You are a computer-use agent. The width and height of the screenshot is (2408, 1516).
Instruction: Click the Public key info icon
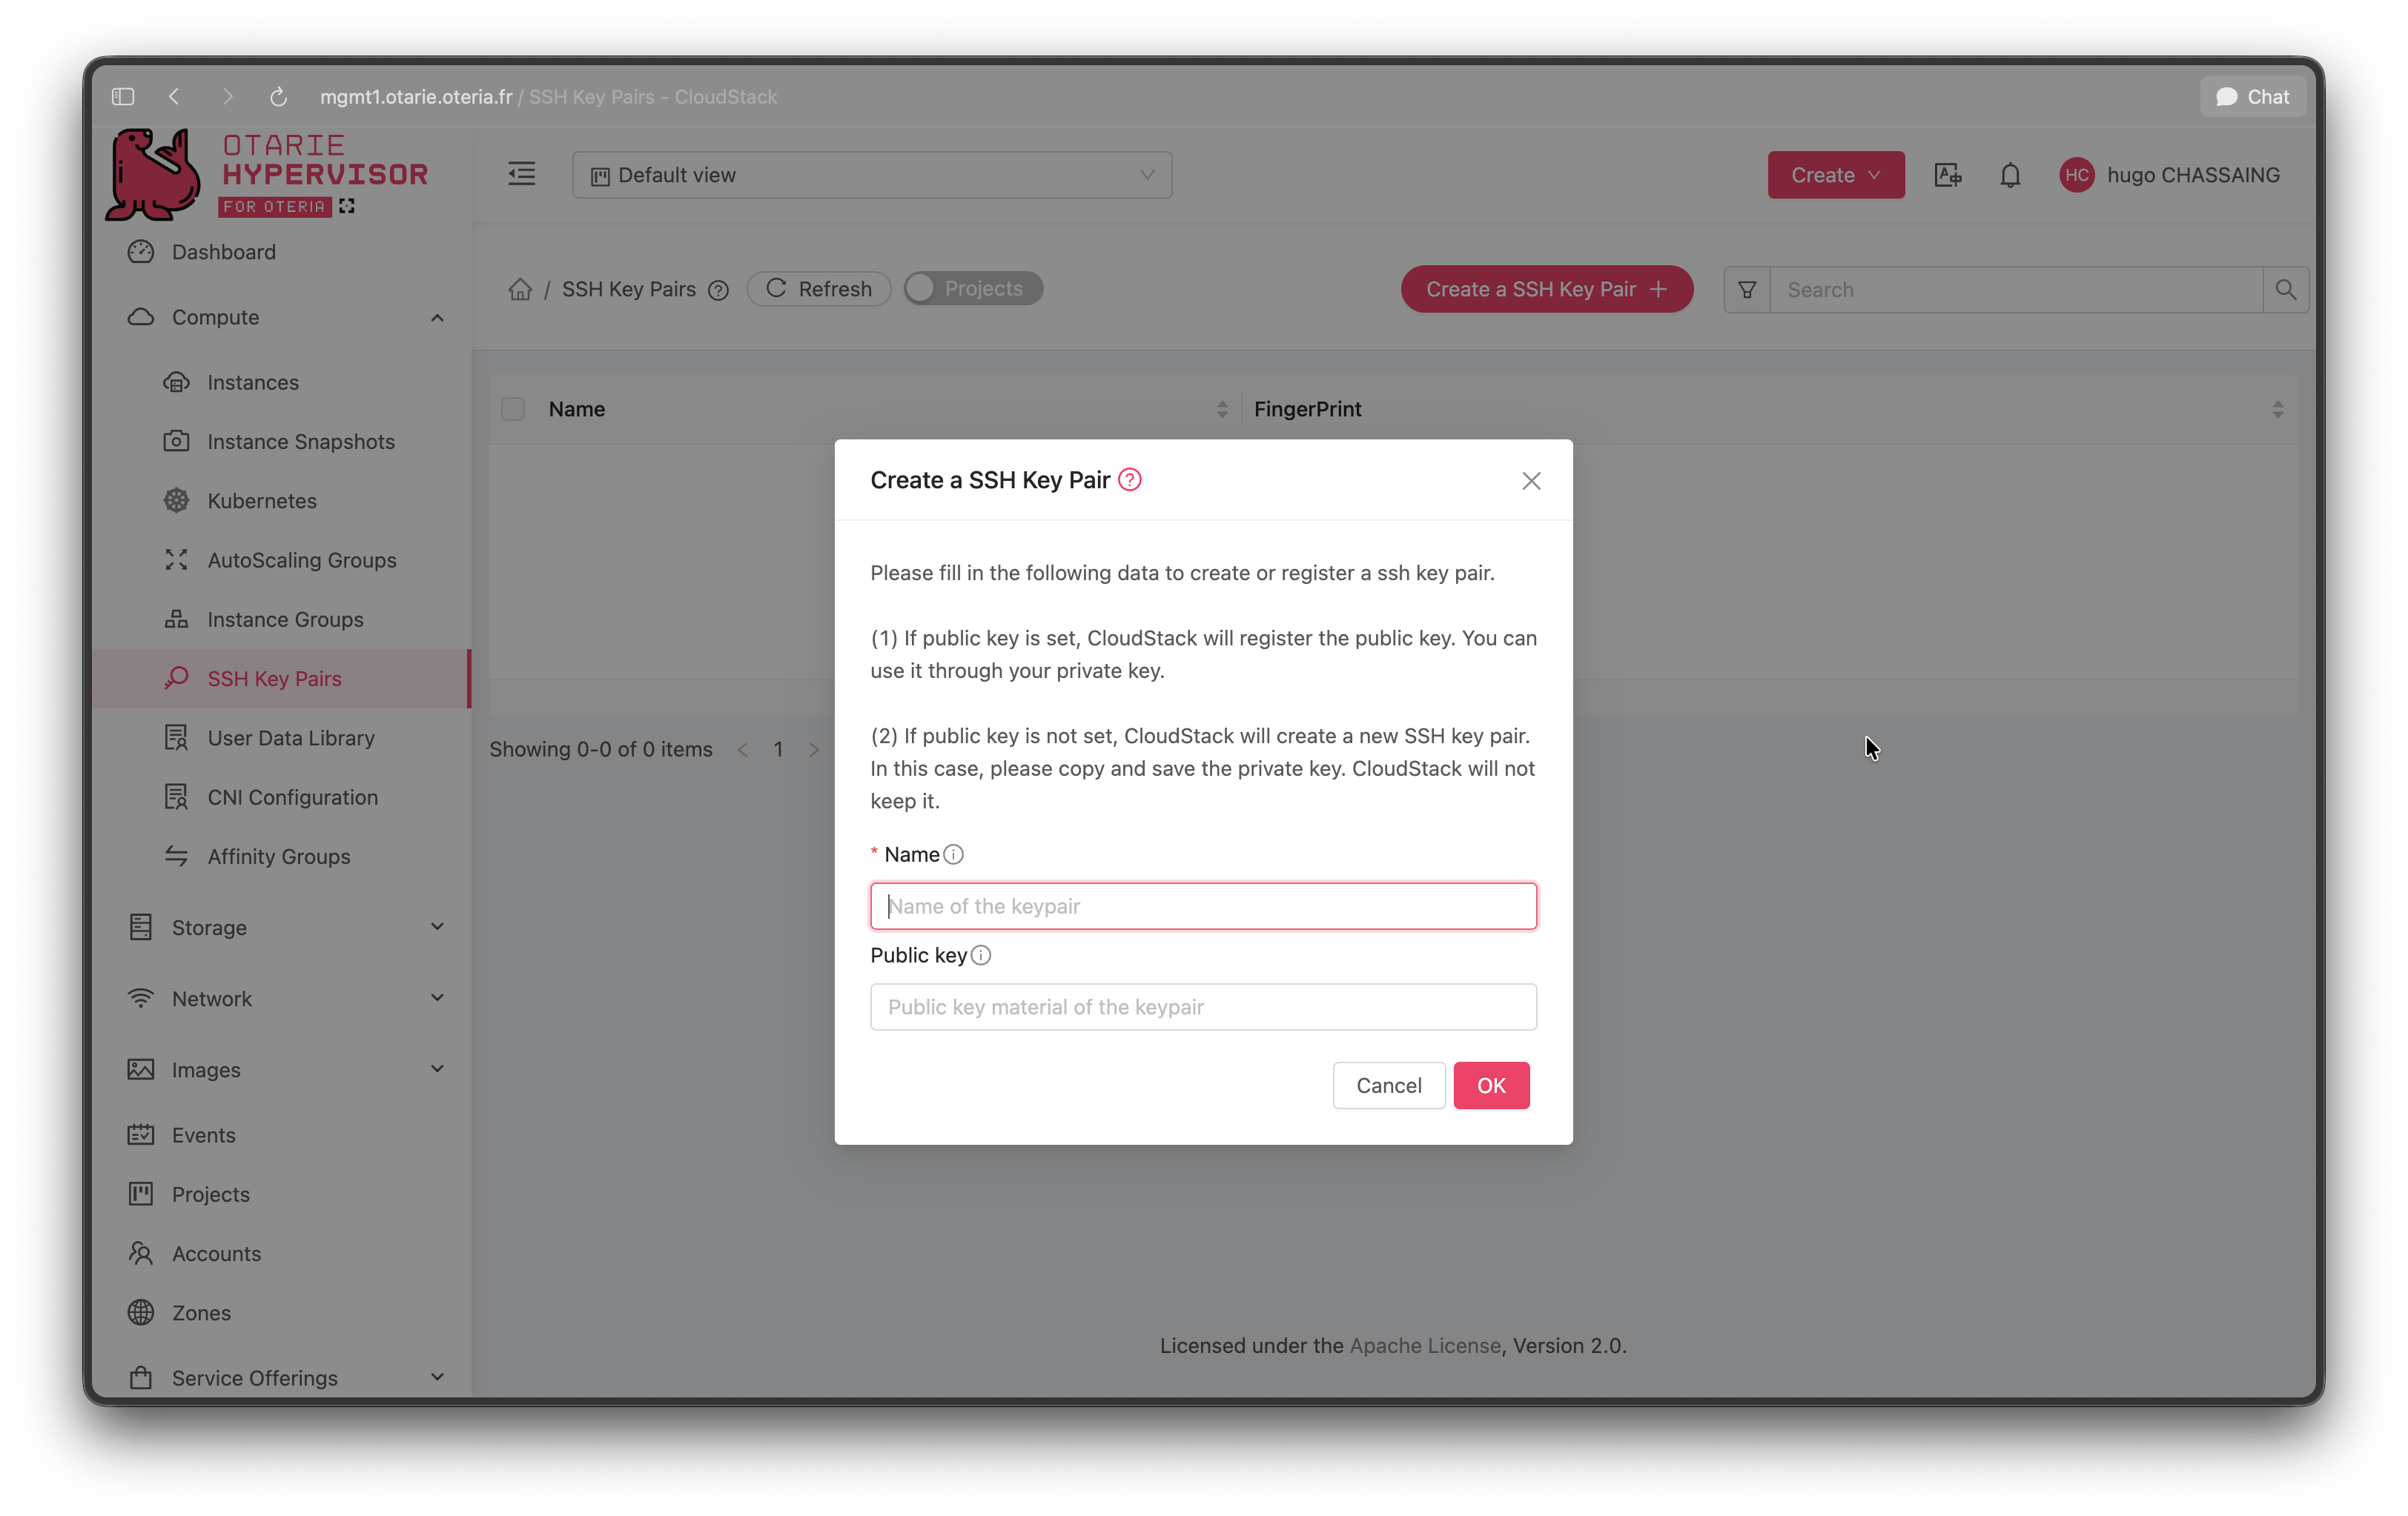tap(981, 955)
